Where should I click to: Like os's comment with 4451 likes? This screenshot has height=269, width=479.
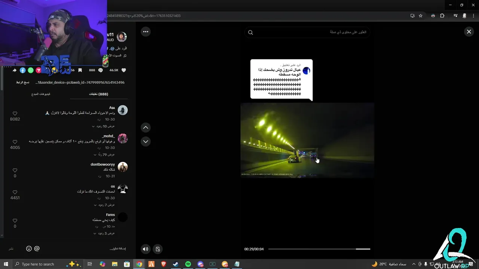point(15,192)
